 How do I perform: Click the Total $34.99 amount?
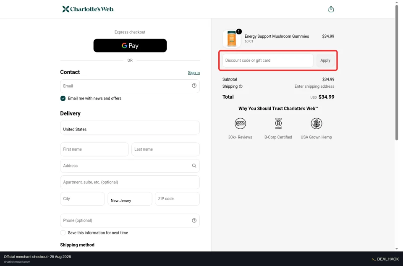coord(327,97)
